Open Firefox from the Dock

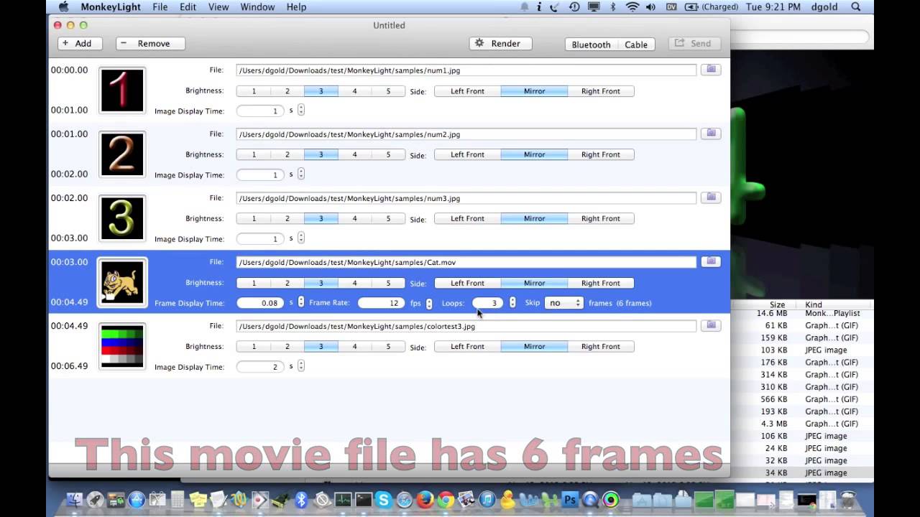(425, 500)
